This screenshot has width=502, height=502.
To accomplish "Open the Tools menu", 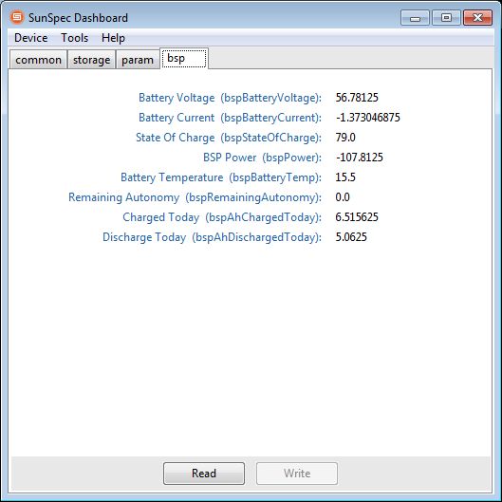I will (x=75, y=38).
